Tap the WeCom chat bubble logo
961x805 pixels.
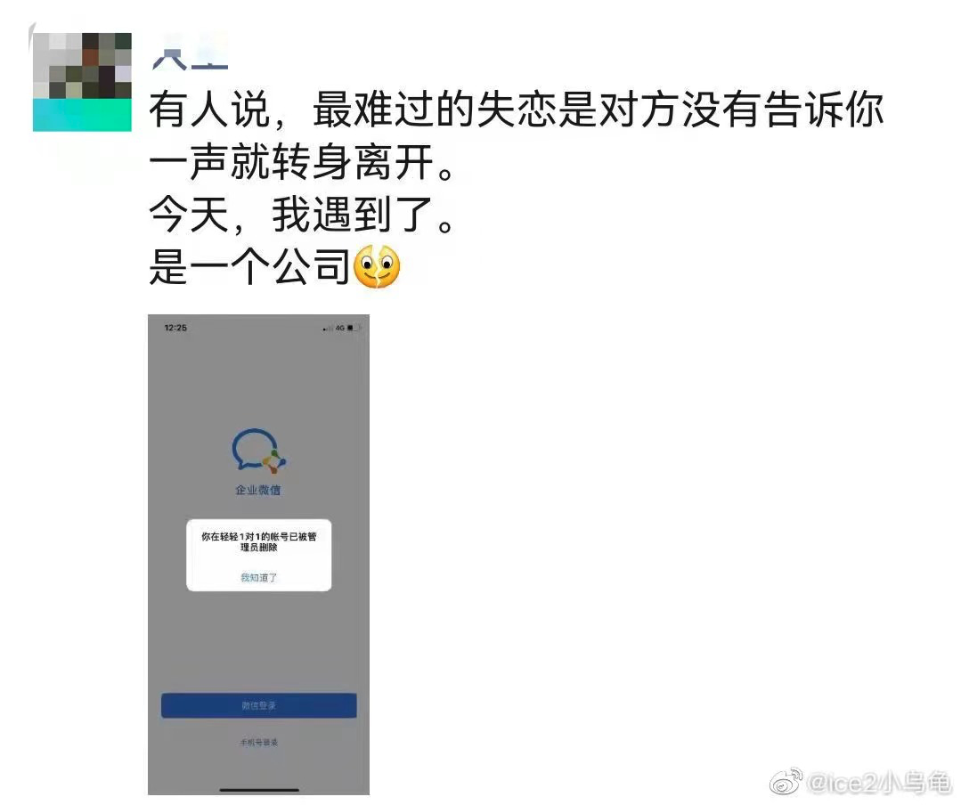(x=258, y=451)
